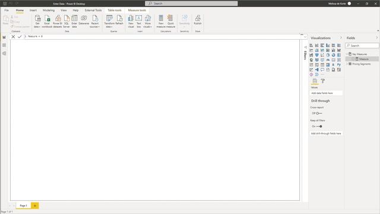Add a new page with plus button
Screen dimensions: 380x214
click(35, 206)
